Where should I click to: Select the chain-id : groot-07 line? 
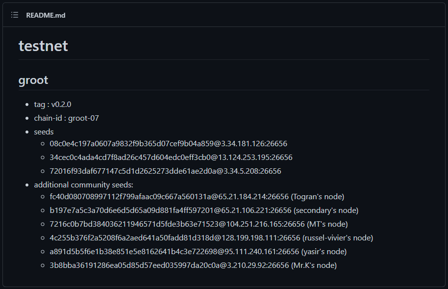pos(66,118)
